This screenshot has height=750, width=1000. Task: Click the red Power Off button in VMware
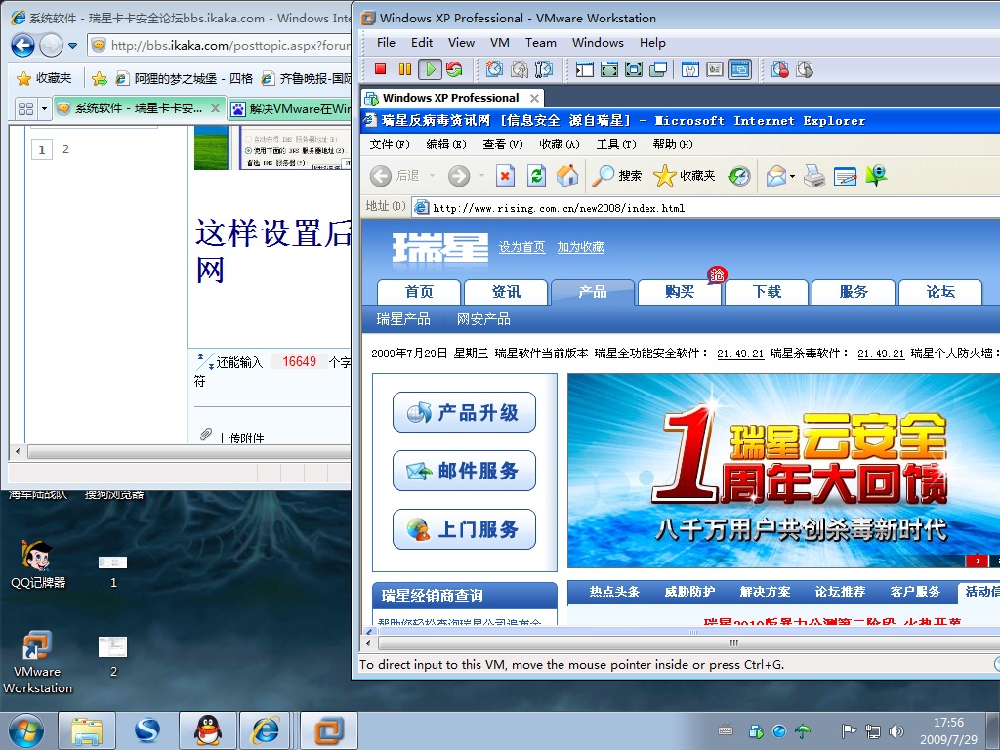pos(381,69)
